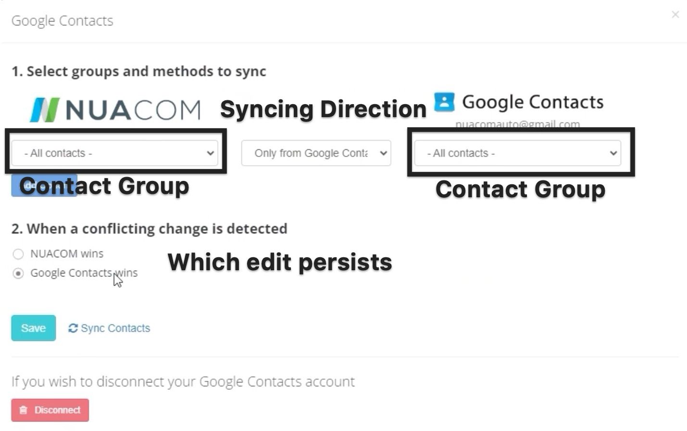Click the NUACOM wins label text

point(67,253)
